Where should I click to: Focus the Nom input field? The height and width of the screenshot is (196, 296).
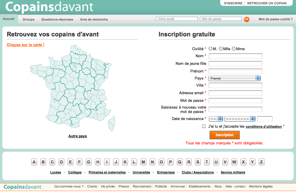point(236,56)
